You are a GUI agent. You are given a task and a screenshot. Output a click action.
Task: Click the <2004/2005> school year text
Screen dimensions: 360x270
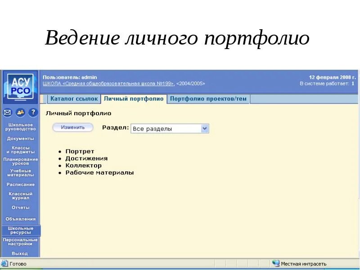click(x=190, y=84)
